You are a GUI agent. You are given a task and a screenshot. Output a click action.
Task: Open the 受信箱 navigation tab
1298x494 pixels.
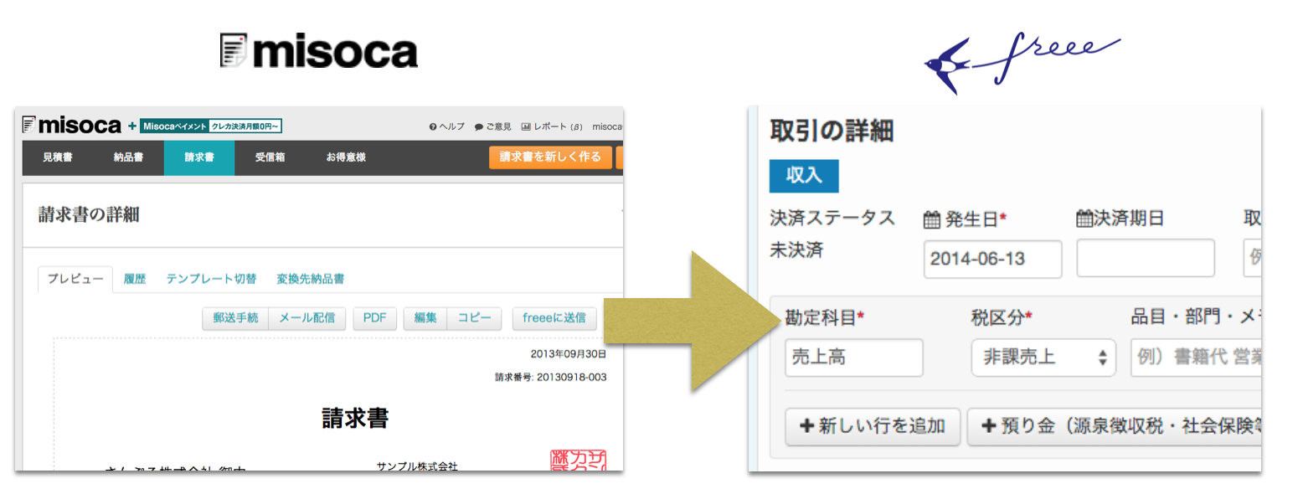270,157
